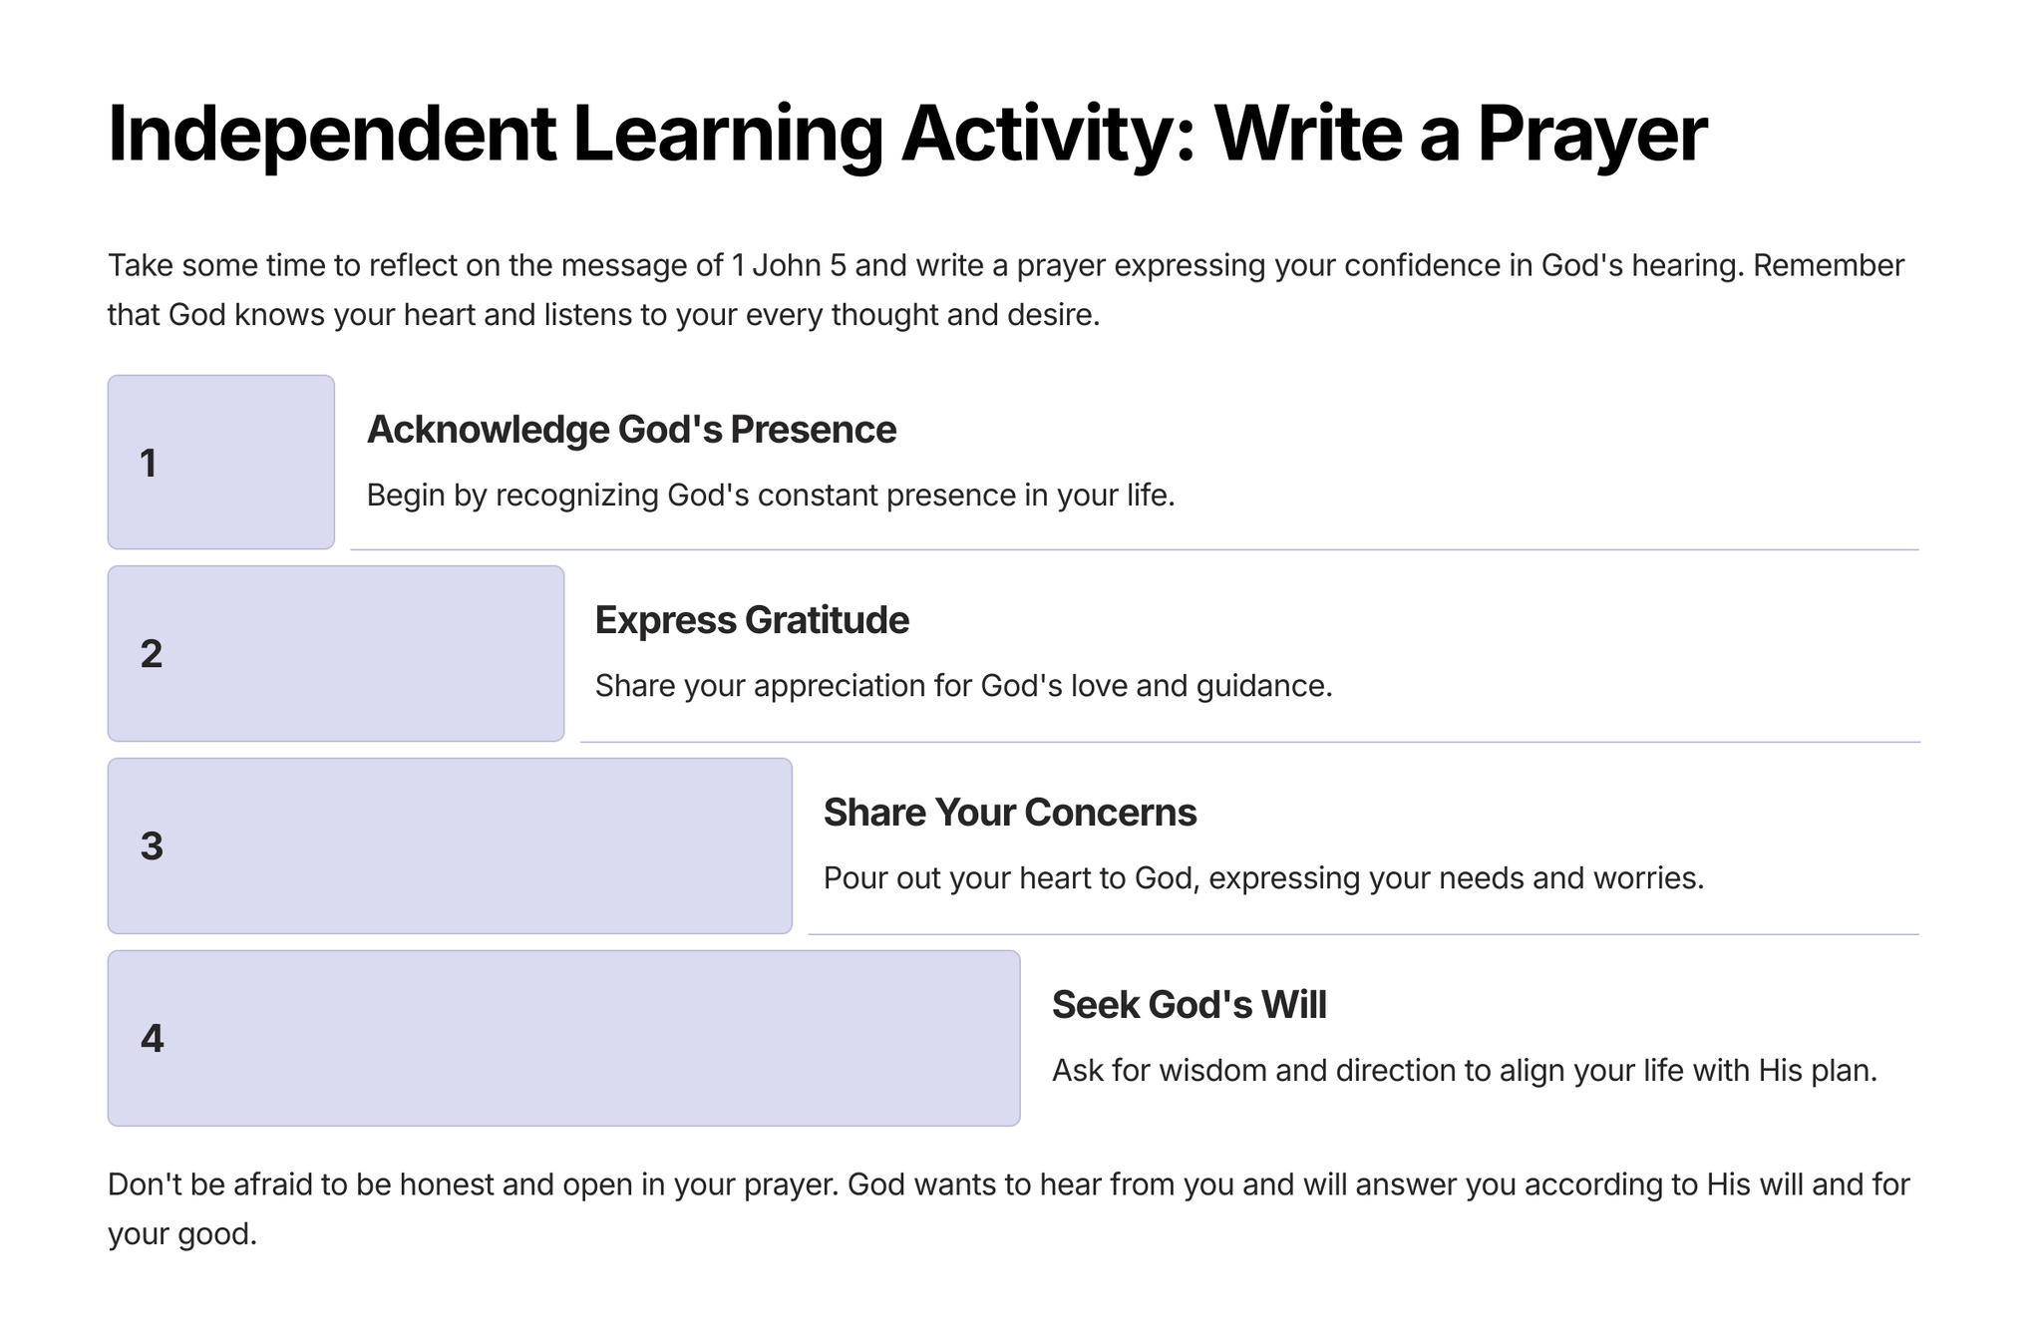
Task: Click the divider line under 'Acknowledge God's Presence' section
Action: [x=1134, y=549]
